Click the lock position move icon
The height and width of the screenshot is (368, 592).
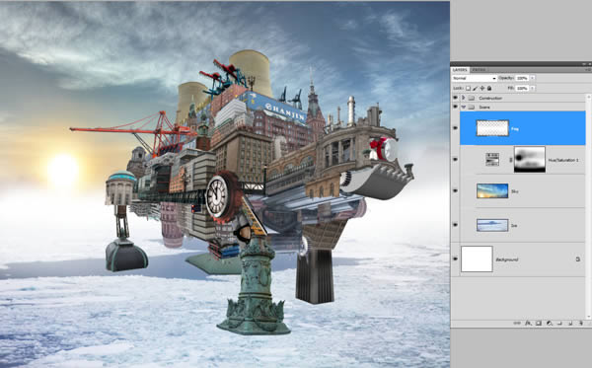482,89
